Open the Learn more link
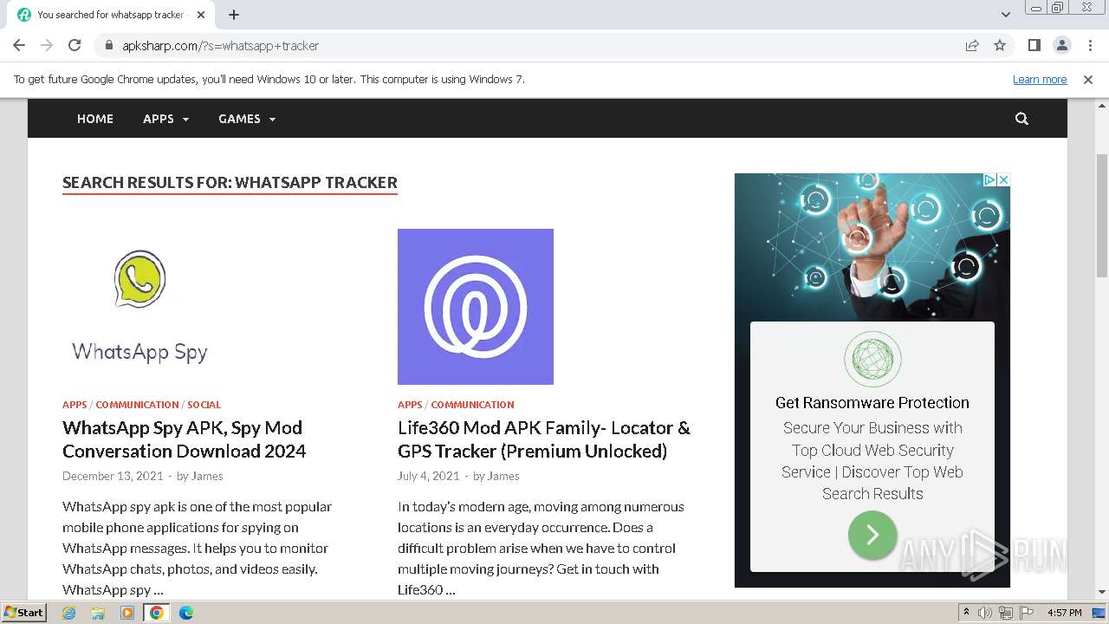The height and width of the screenshot is (624, 1109). [x=1040, y=79]
